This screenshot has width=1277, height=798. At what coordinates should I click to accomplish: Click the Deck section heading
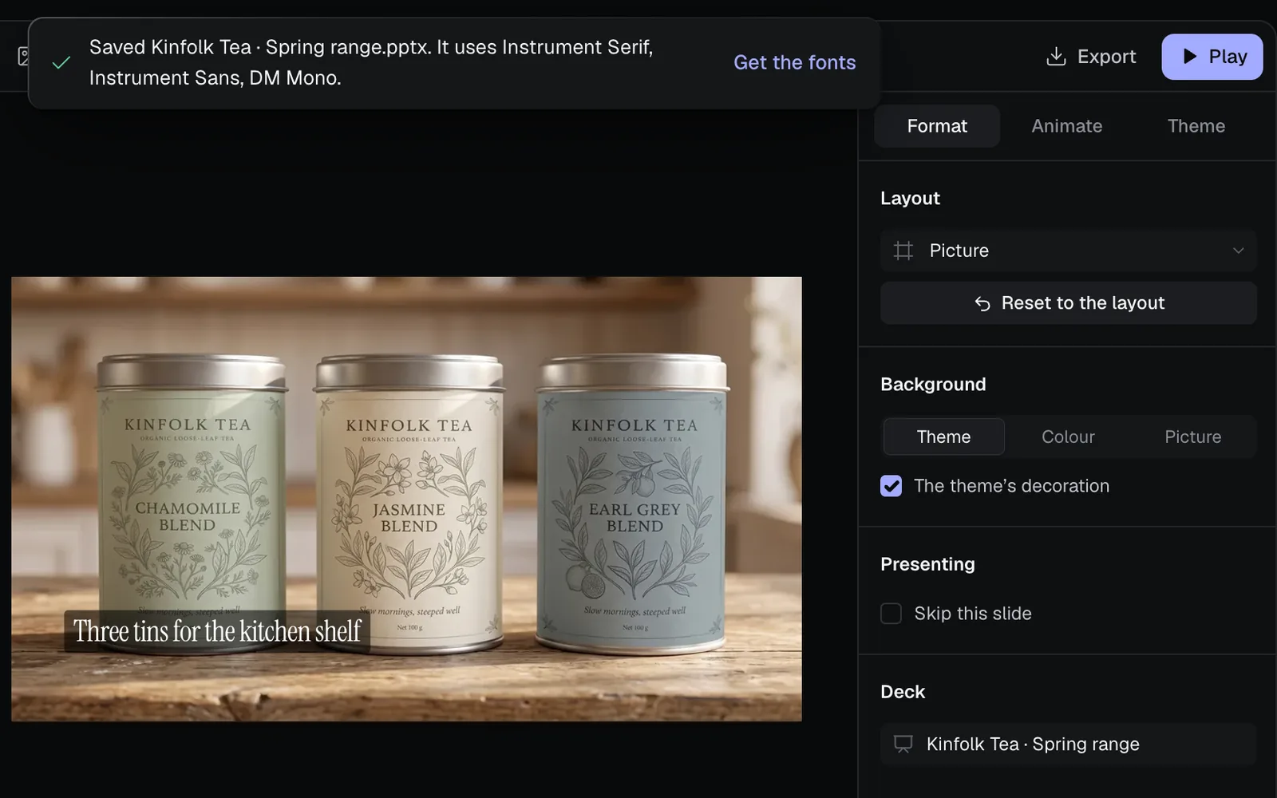point(903,692)
